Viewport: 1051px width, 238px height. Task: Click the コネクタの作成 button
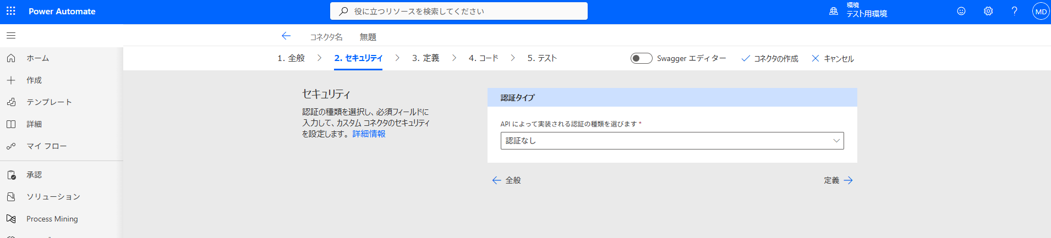tap(769, 58)
